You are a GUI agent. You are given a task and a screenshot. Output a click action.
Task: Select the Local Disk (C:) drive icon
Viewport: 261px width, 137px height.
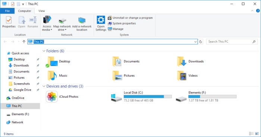(116, 97)
